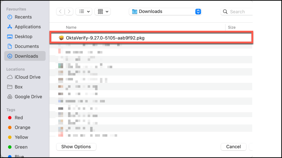Open Google Drive from sidebar icon

coord(10,97)
